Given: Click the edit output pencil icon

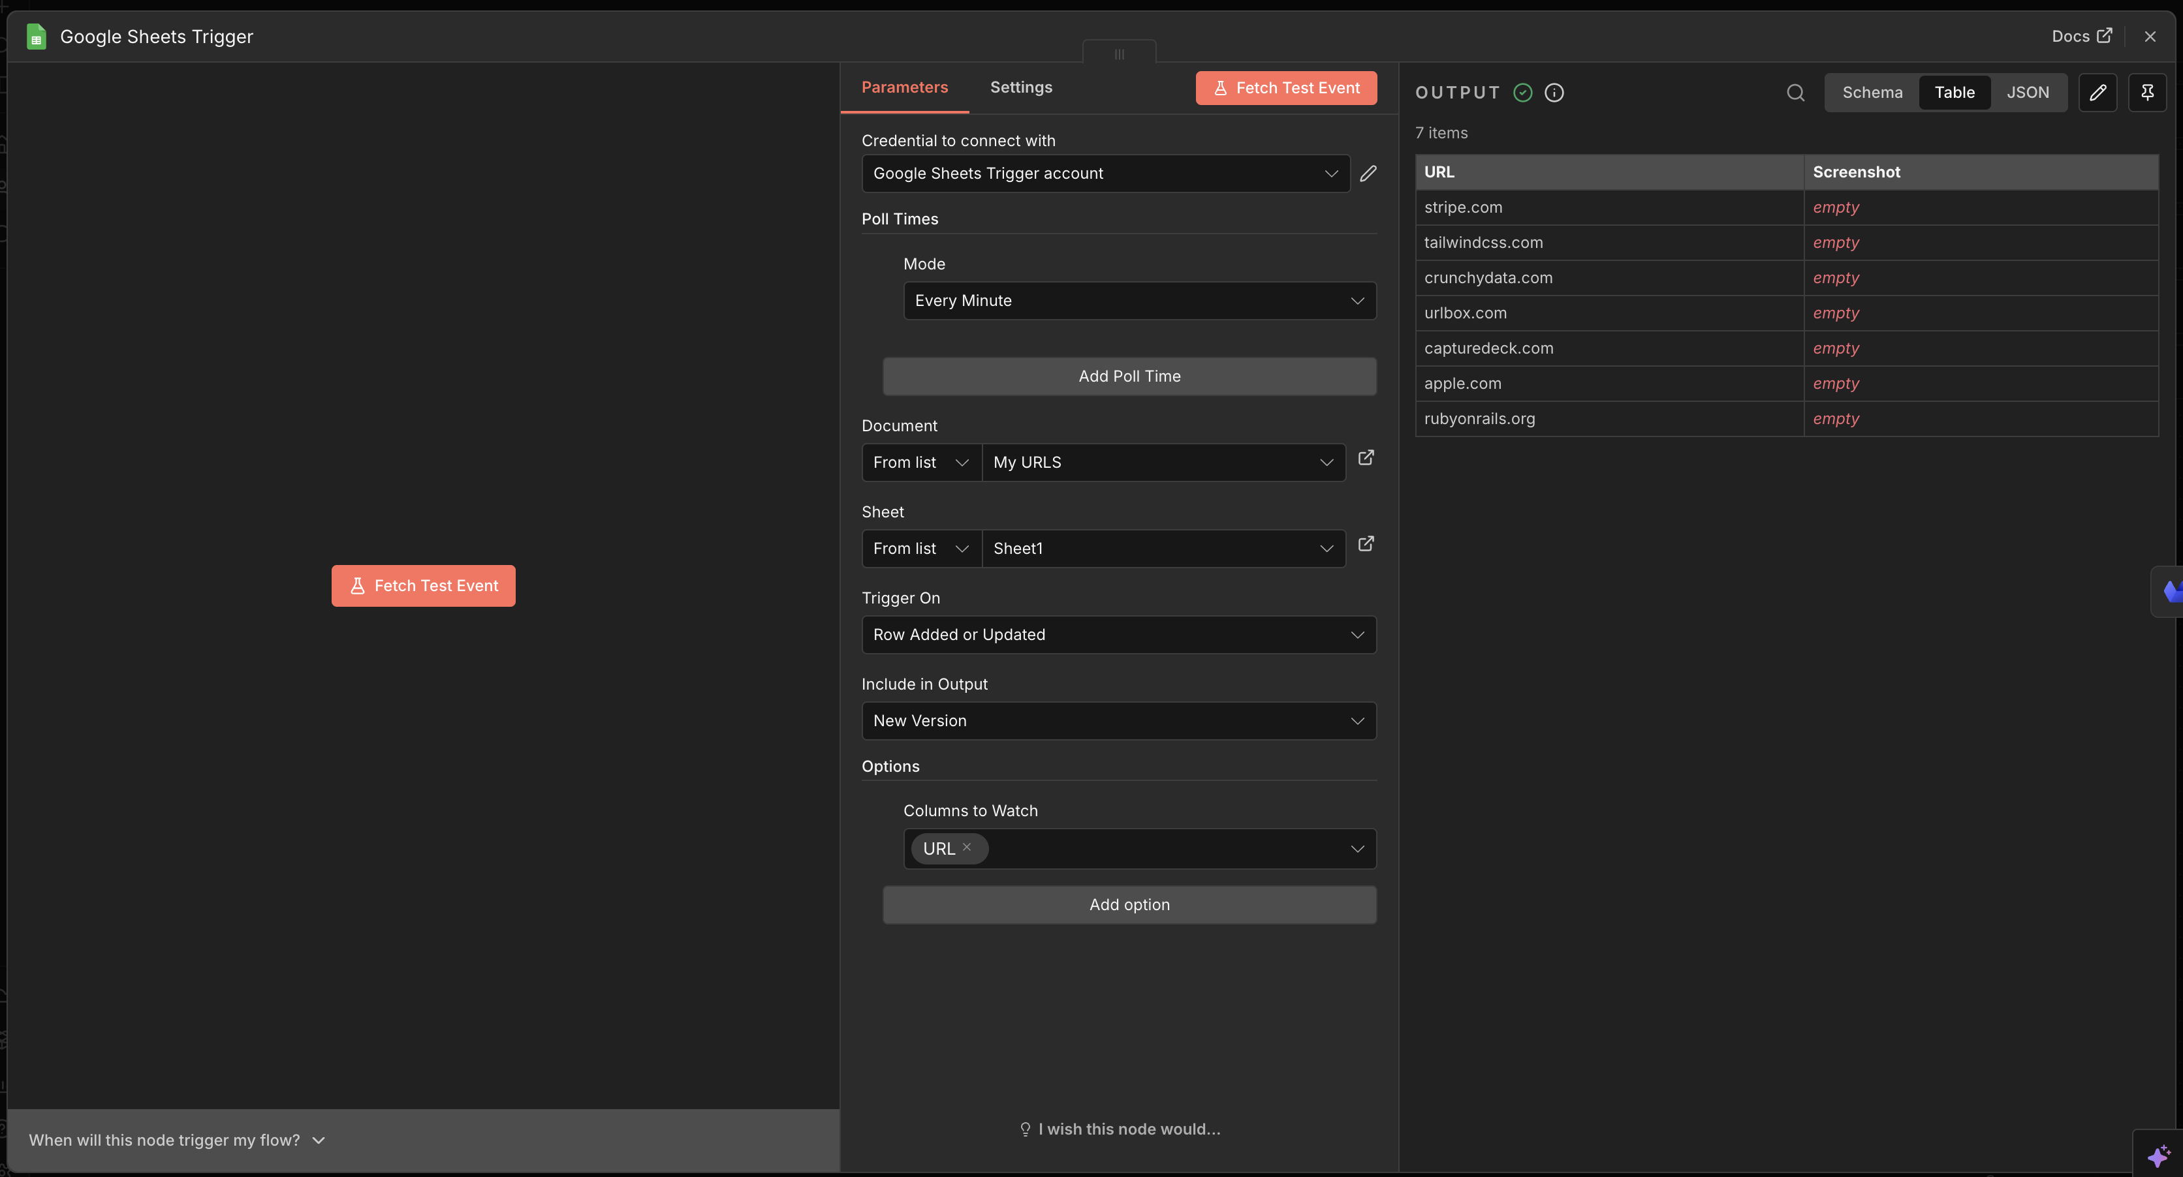Looking at the screenshot, I should [2099, 92].
